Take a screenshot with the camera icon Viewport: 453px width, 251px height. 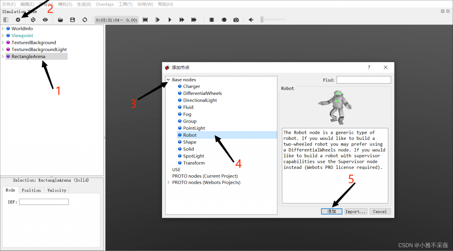236,20
